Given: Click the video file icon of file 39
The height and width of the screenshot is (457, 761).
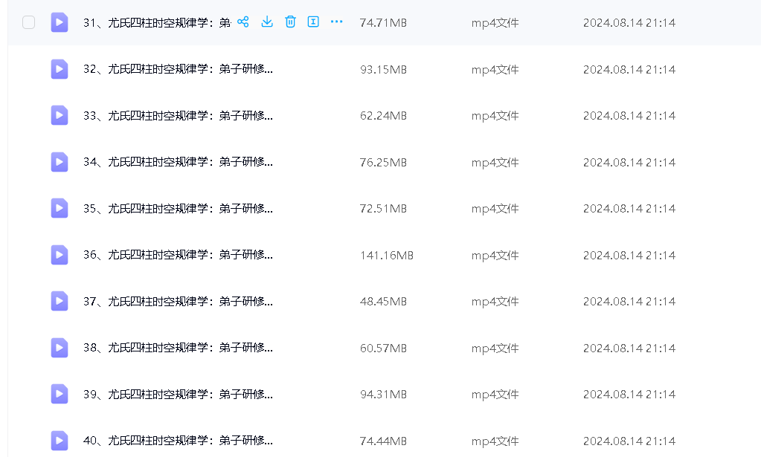Looking at the screenshot, I should (60, 394).
